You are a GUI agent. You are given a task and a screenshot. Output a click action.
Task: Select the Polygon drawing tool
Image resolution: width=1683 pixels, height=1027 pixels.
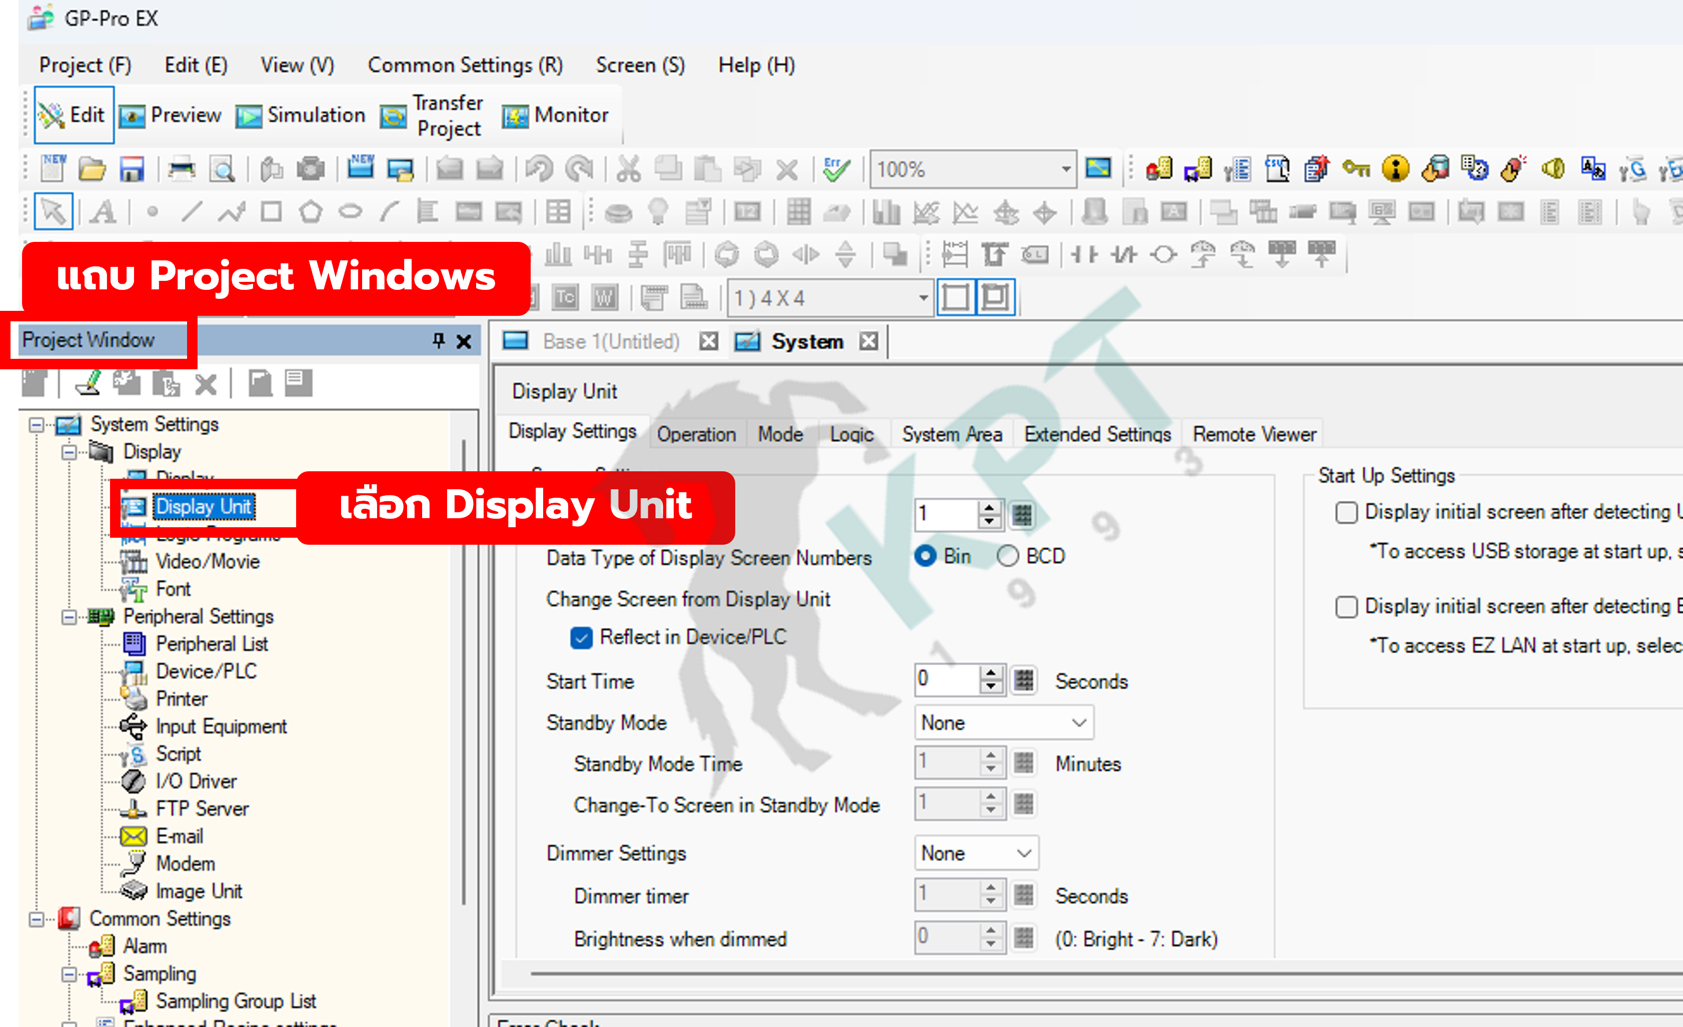click(311, 212)
